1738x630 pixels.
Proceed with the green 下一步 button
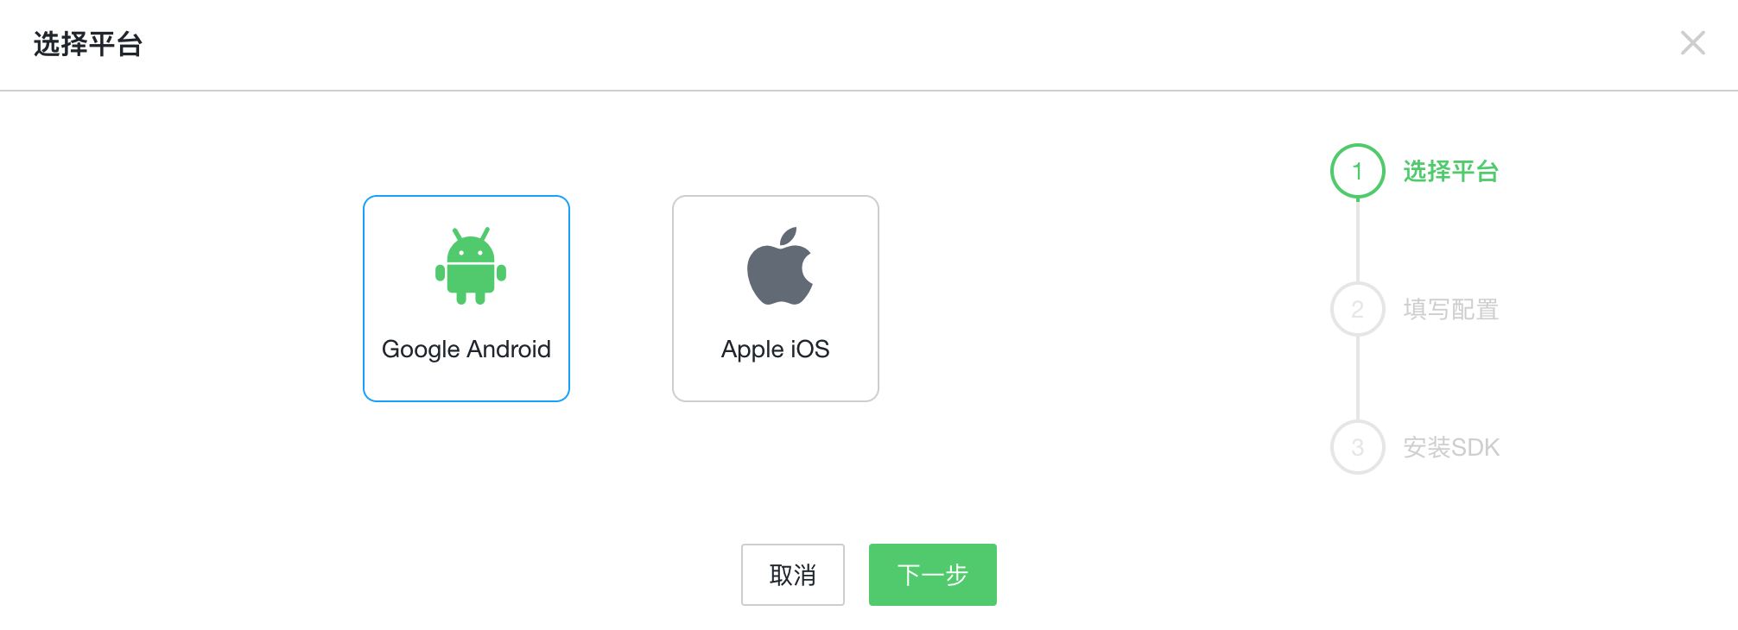pyautogui.click(x=932, y=575)
